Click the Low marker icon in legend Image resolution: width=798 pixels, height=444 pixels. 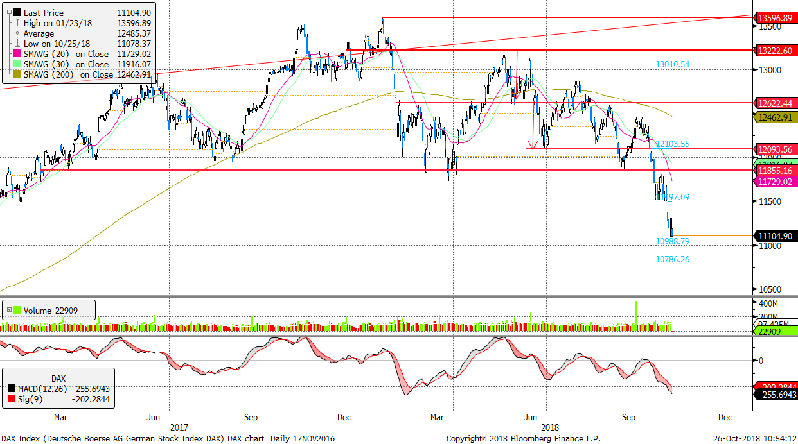[x=17, y=44]
